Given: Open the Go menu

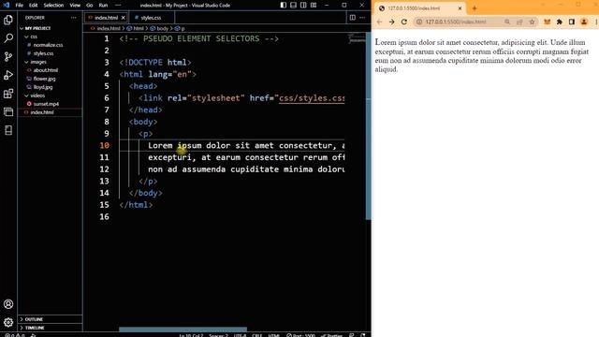Looking at the screenshot, I should tap(90, 6).
